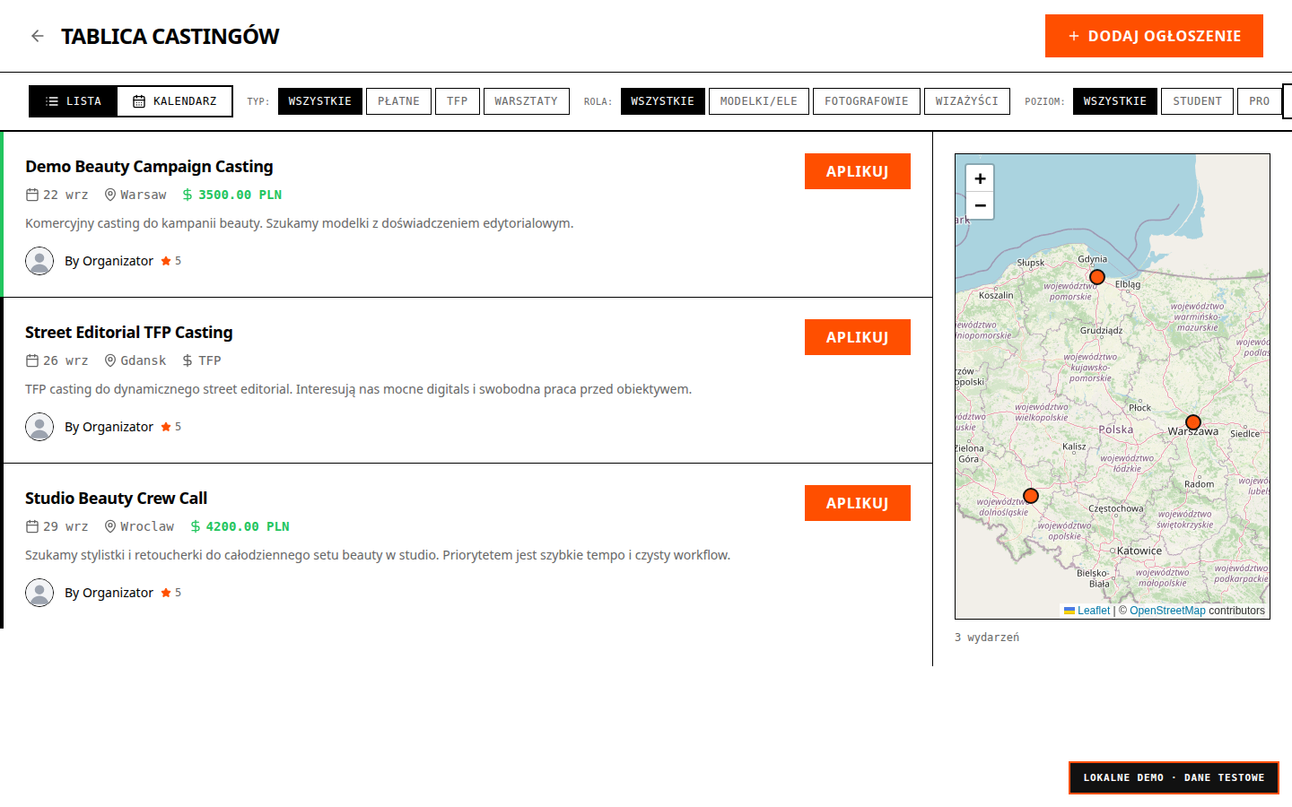Open organizer avatar on Studio Beauty Crew Call

(39, 593)
